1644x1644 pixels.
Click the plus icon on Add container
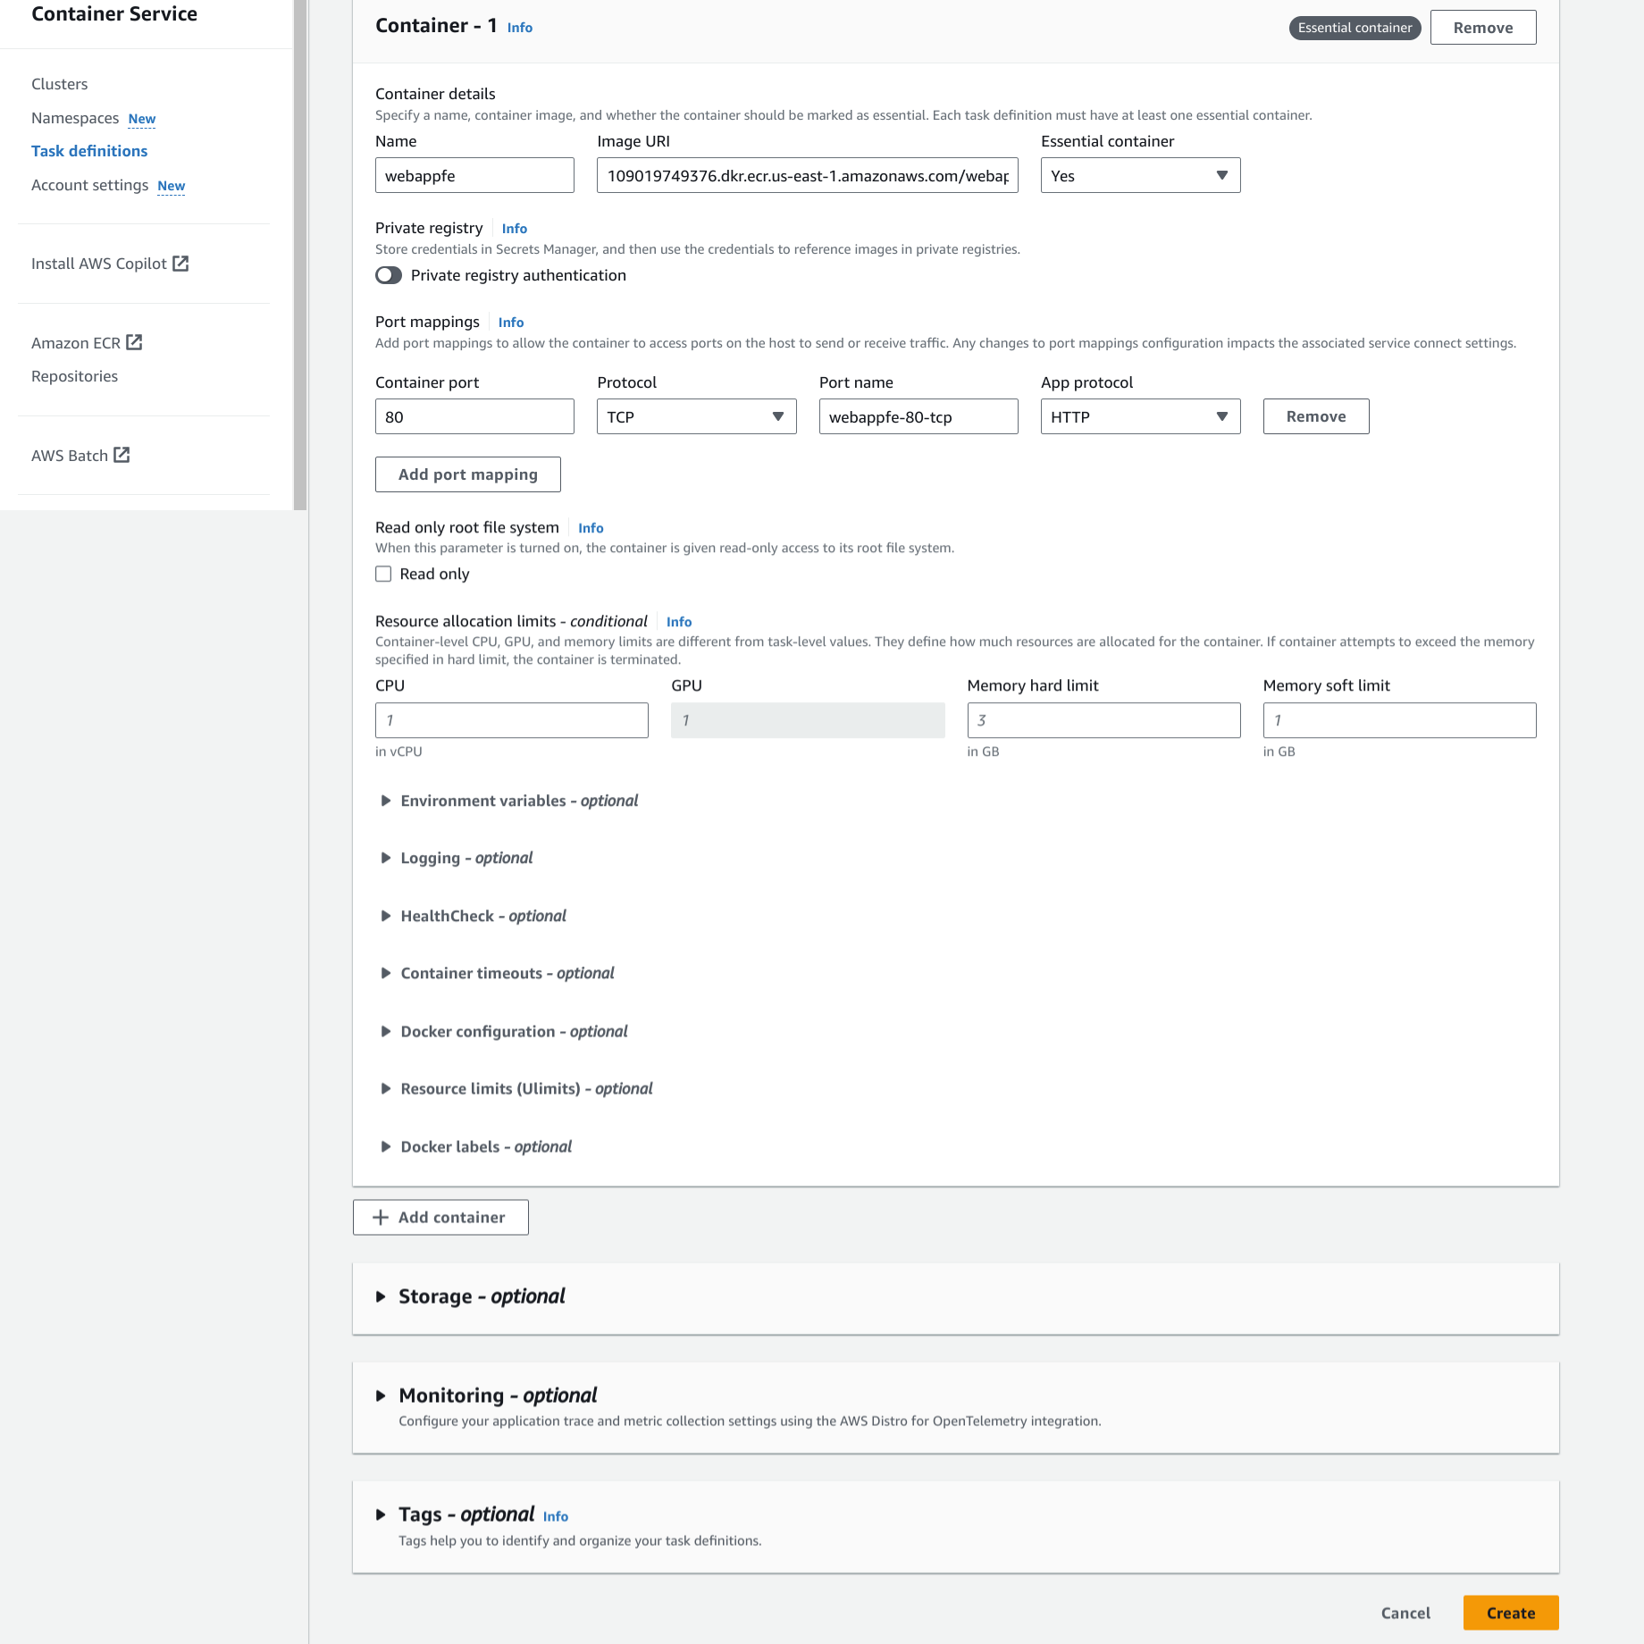(x=381, y=1217)
